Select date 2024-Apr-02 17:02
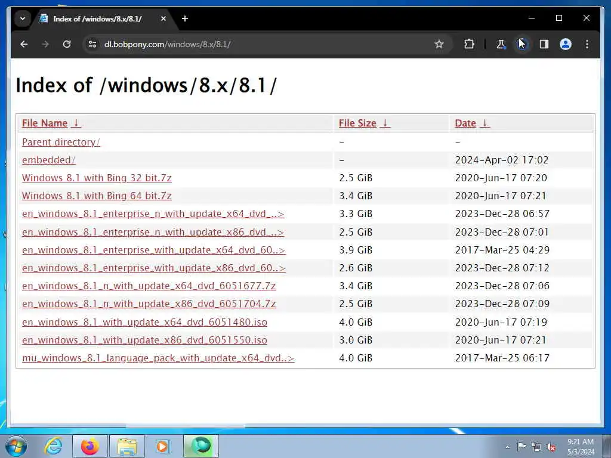 [x=501, y=160]
